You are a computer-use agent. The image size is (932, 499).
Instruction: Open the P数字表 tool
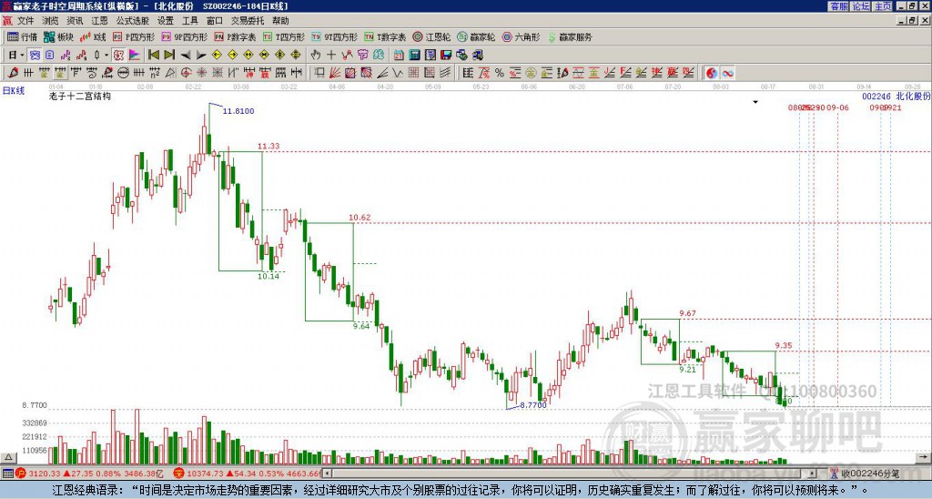coord(235,36)
